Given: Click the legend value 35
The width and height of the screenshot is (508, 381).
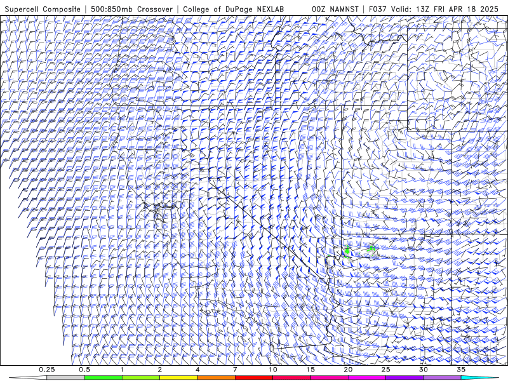Looking at the screenshot, I should pos(461,370).
